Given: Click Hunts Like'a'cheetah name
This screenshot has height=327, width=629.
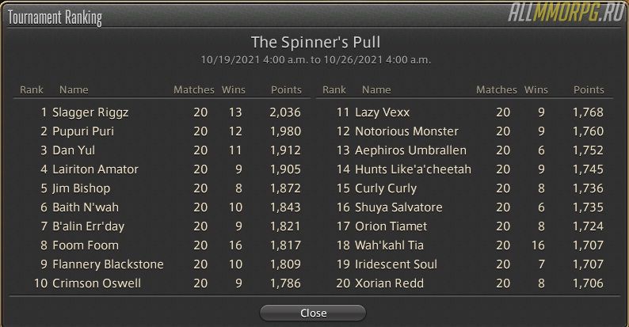Looking at the screenshot, I should (x=414, y=169).
